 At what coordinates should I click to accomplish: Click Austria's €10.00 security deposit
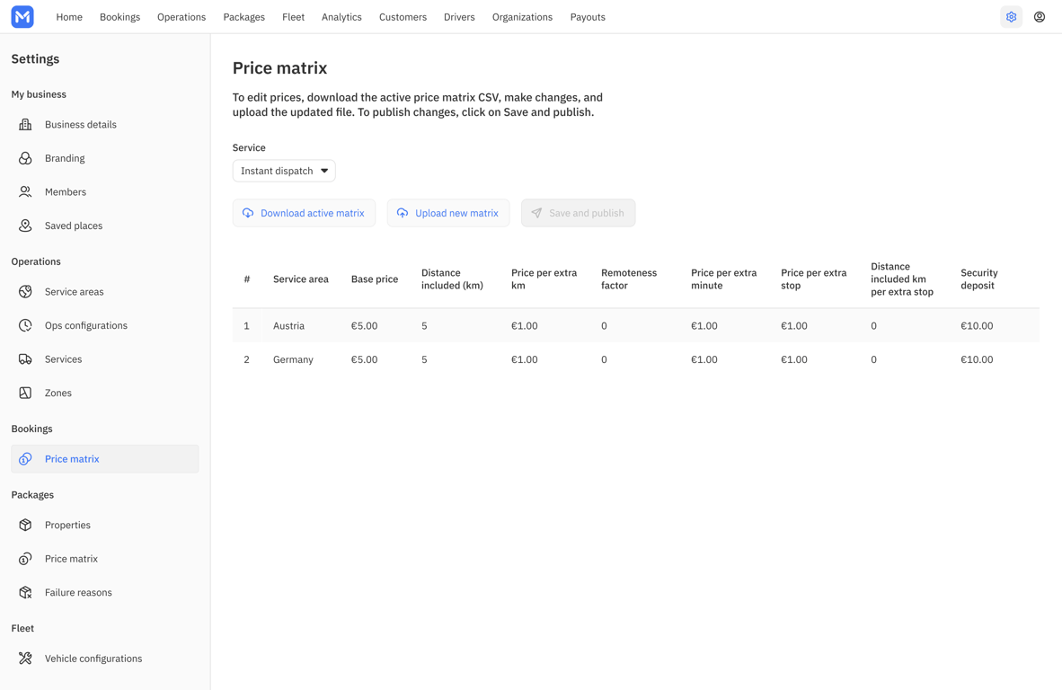pyautogui.click(x=977, y=326)
